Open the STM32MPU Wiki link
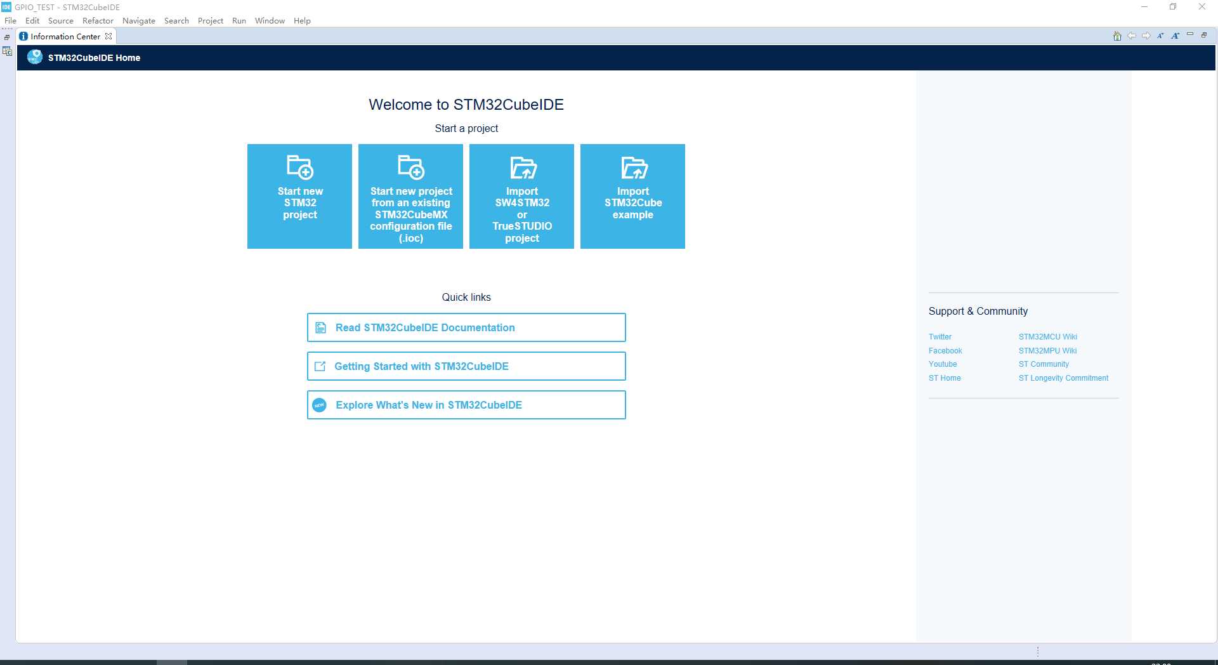The height and width of the screenshot is (665, 1218). [1048, 351]
